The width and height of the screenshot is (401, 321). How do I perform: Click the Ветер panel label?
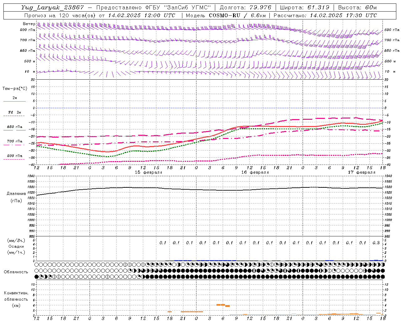[x=29, y=24]
